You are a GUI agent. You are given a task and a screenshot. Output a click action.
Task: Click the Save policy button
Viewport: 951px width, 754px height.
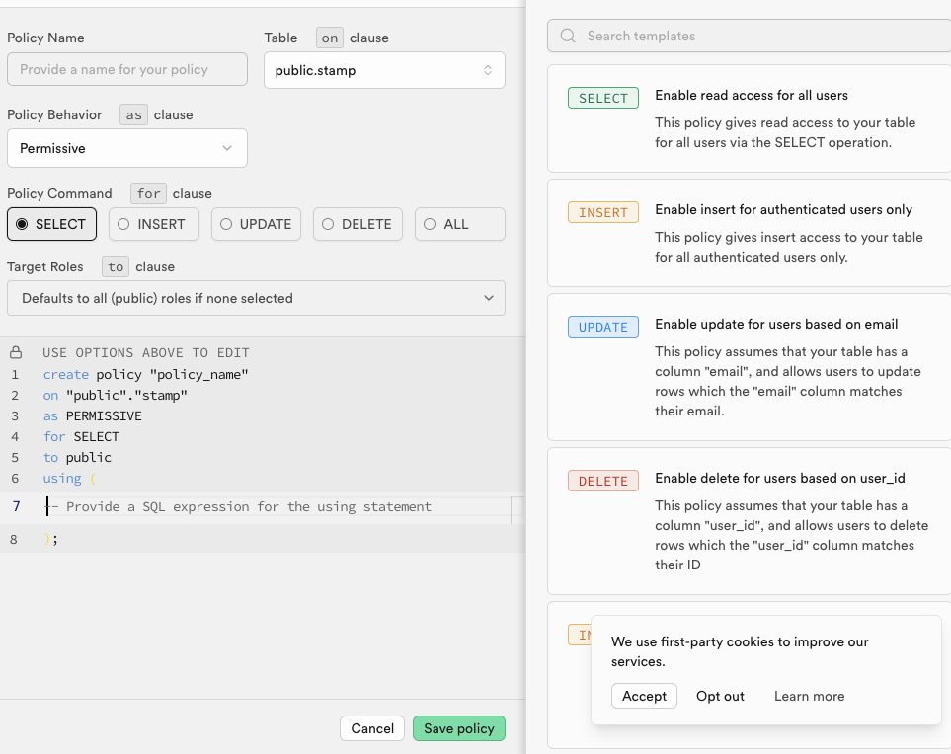click(459, 728)
